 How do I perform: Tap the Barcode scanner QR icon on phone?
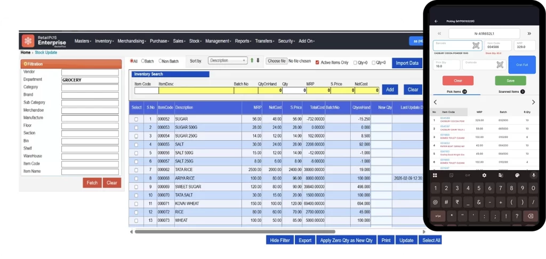pos(476,46)
